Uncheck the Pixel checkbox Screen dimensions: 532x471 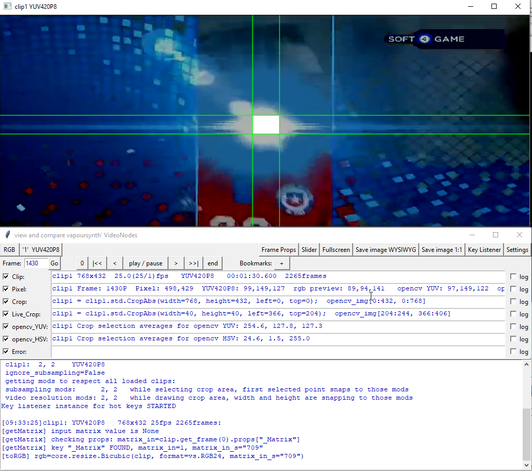pos(6,289)
